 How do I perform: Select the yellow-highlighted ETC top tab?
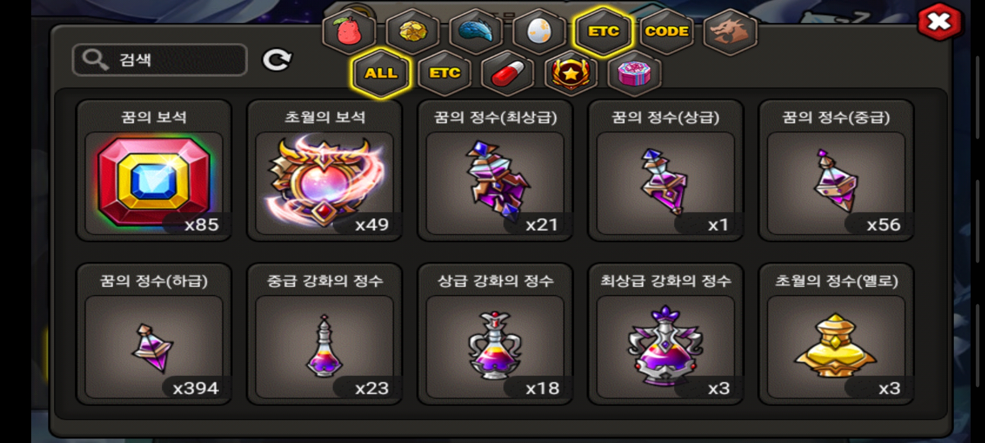tap(603, 31)
